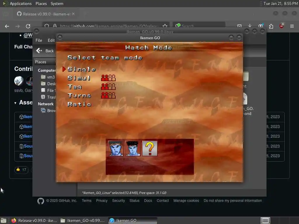Viewport: 299px width, 224px height.
Task: Reload the GitHub release page
Action: point(28,26)
